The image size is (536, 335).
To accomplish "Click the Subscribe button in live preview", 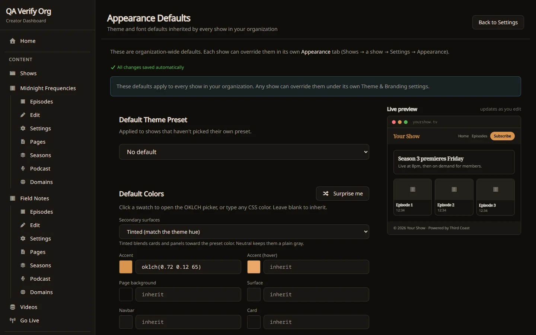I will click(502, 136).
